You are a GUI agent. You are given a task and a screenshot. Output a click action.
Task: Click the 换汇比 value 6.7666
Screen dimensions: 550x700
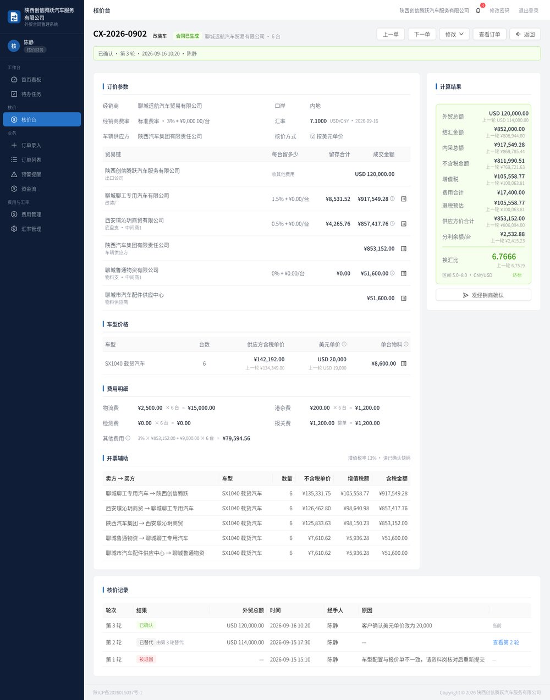coord(504,257)
